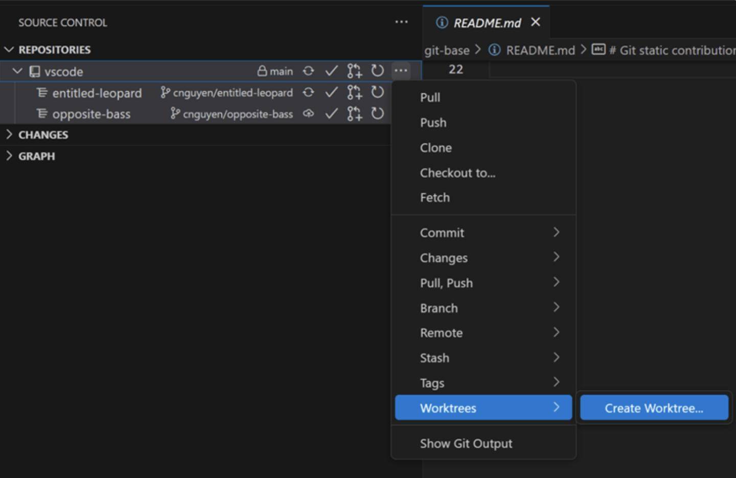Viewport: 736px width, 478px height.
Task: Synchronize changes for vscode repository
Action: tap(308, 71)
